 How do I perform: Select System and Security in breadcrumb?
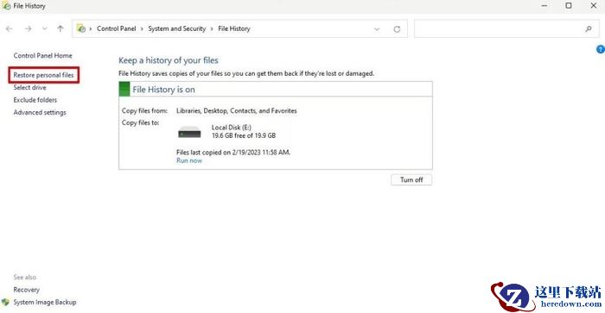pyautogui.click(x=176, y=28)
